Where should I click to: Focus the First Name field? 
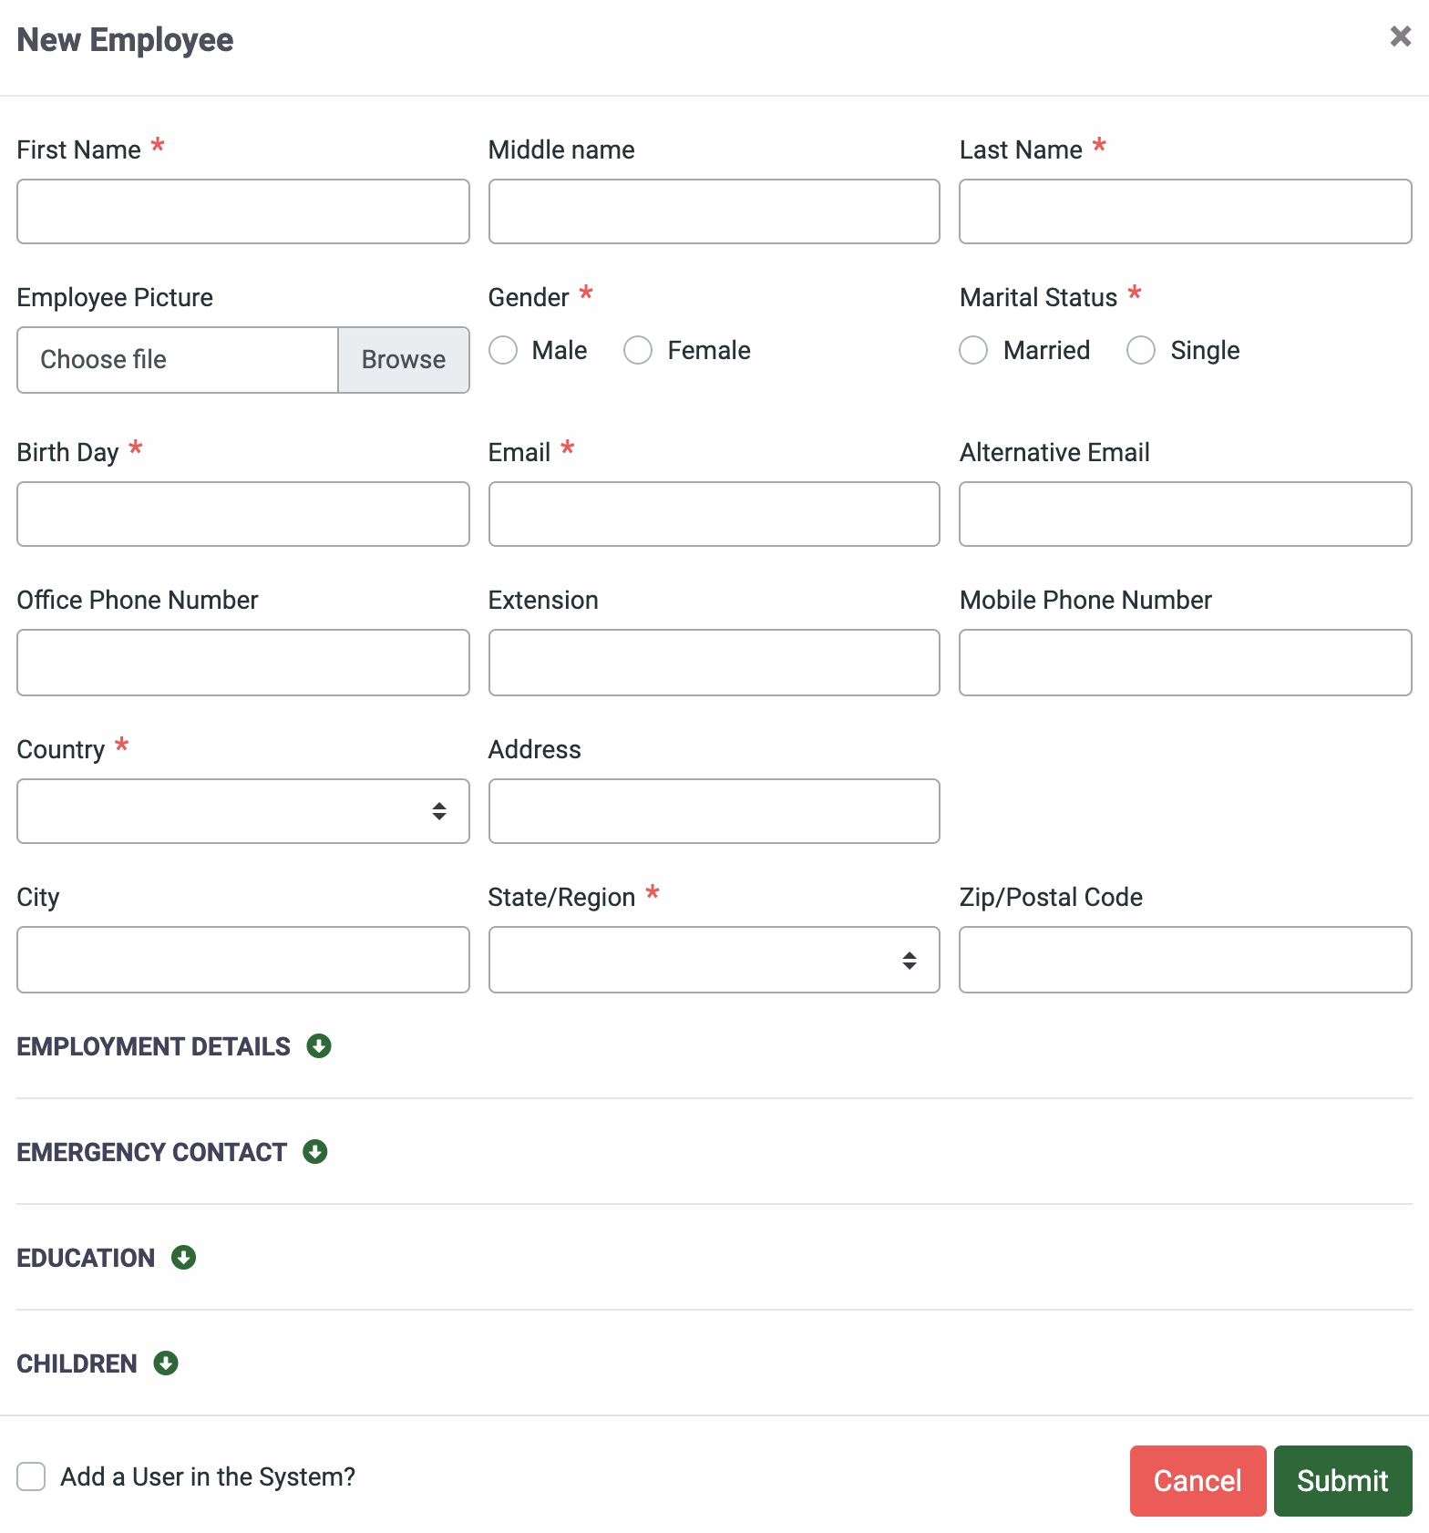(243, 211)
